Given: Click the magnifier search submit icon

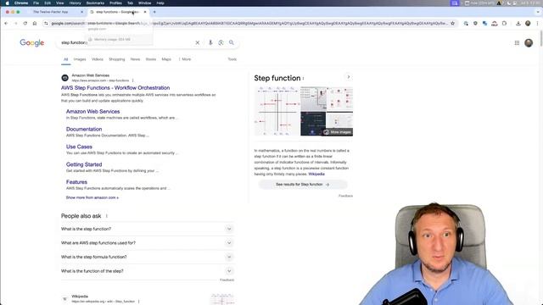Looking at the screenshot, I should (x=232, y=42).
